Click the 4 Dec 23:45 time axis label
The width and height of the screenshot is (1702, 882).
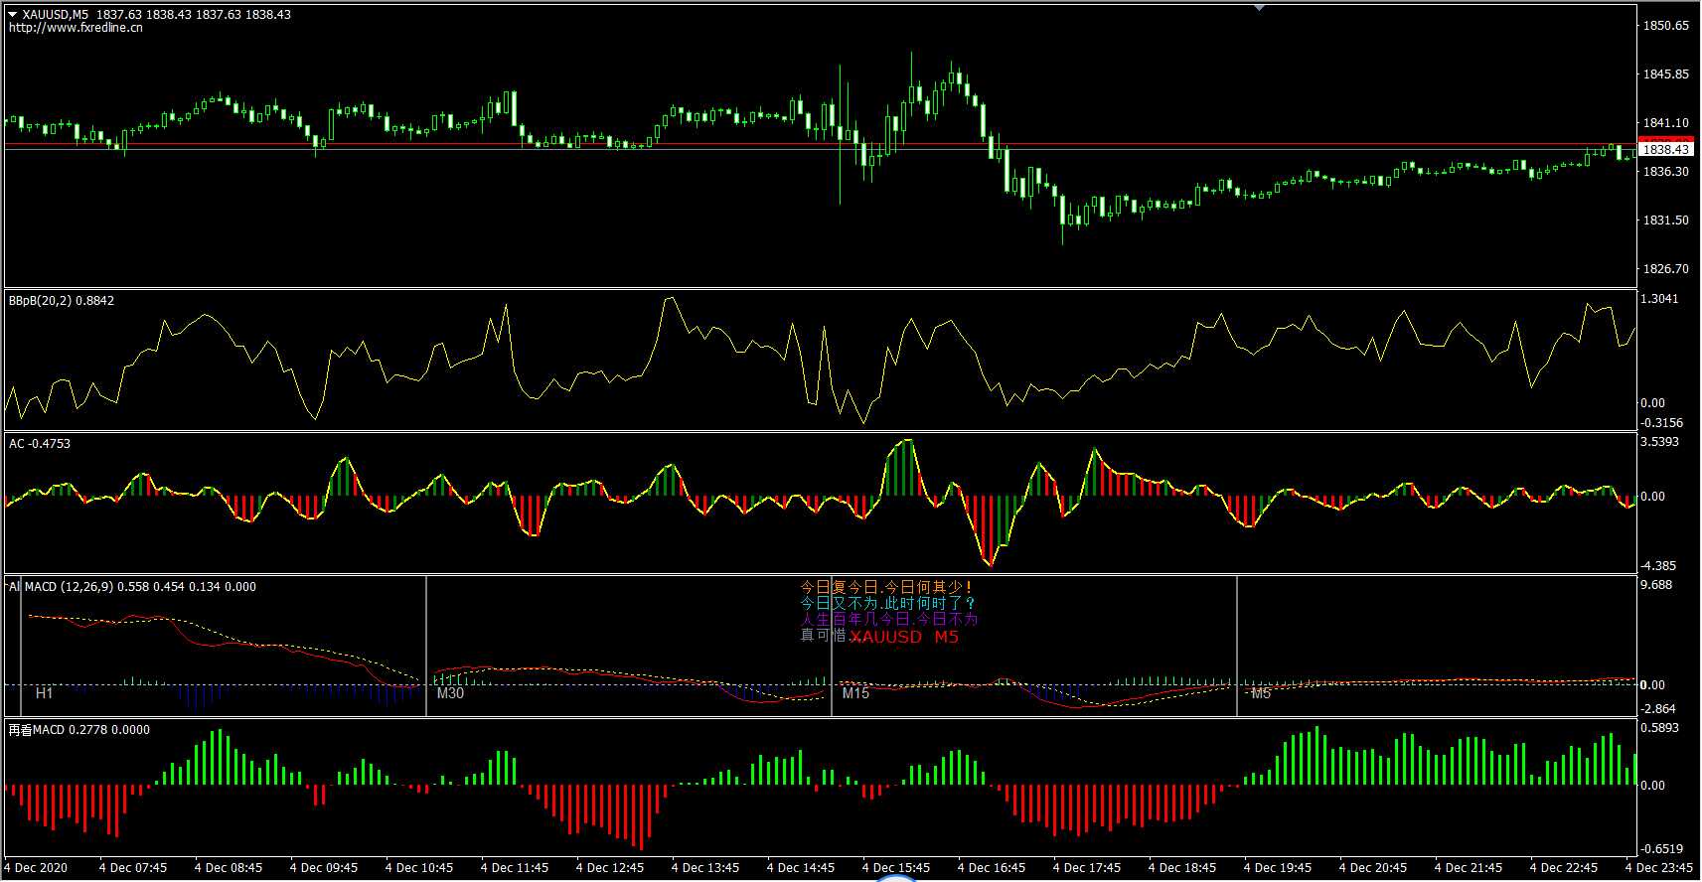coord(1659,868)
